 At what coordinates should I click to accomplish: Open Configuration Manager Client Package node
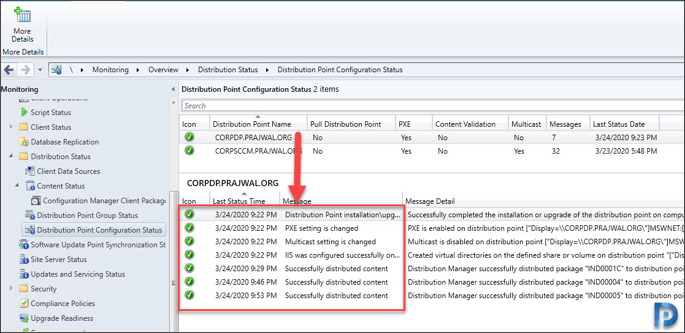pyautogui.click(x=104, y=201)
